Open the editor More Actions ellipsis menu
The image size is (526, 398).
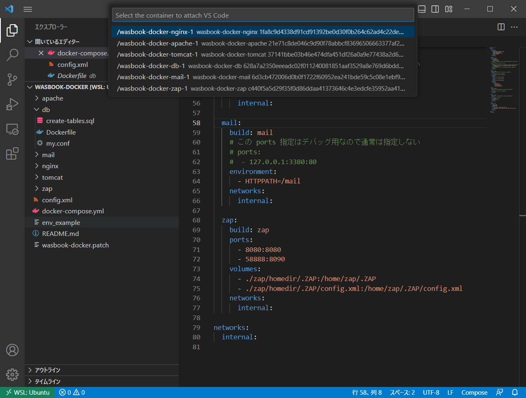(x=514, y=27)
